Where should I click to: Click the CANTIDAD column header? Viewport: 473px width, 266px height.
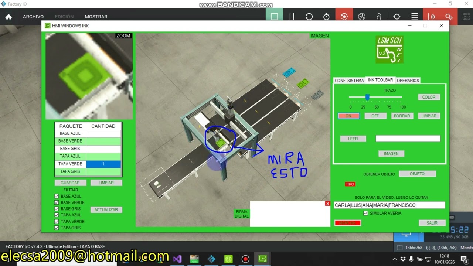tap(103, 126)
